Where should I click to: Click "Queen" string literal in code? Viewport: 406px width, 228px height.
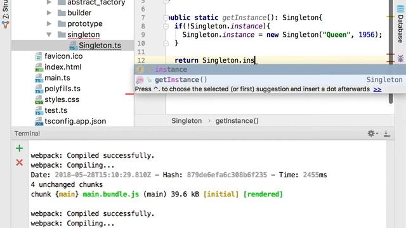[336, 35]
